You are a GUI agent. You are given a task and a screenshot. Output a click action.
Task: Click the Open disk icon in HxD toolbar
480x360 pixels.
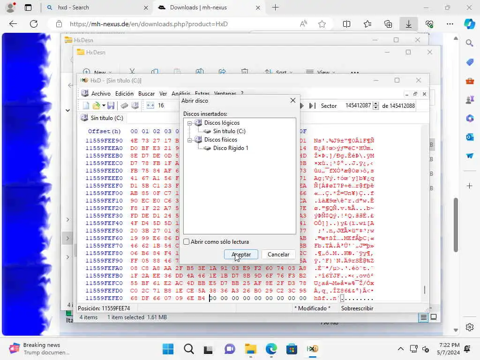coord(135,105)
